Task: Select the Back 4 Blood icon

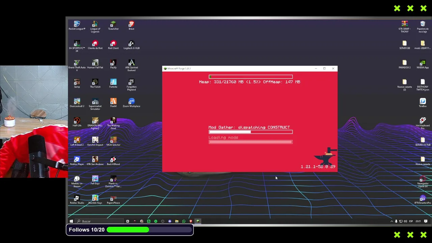Action: (113, 161)
